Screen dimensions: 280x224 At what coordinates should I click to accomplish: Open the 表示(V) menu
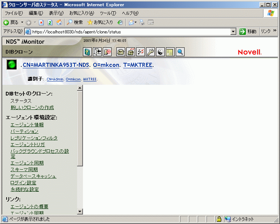click(56, 13)
